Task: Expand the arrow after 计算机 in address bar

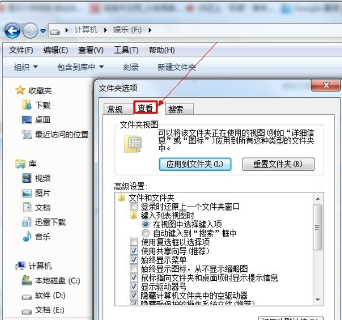Action: click(106, 30)
